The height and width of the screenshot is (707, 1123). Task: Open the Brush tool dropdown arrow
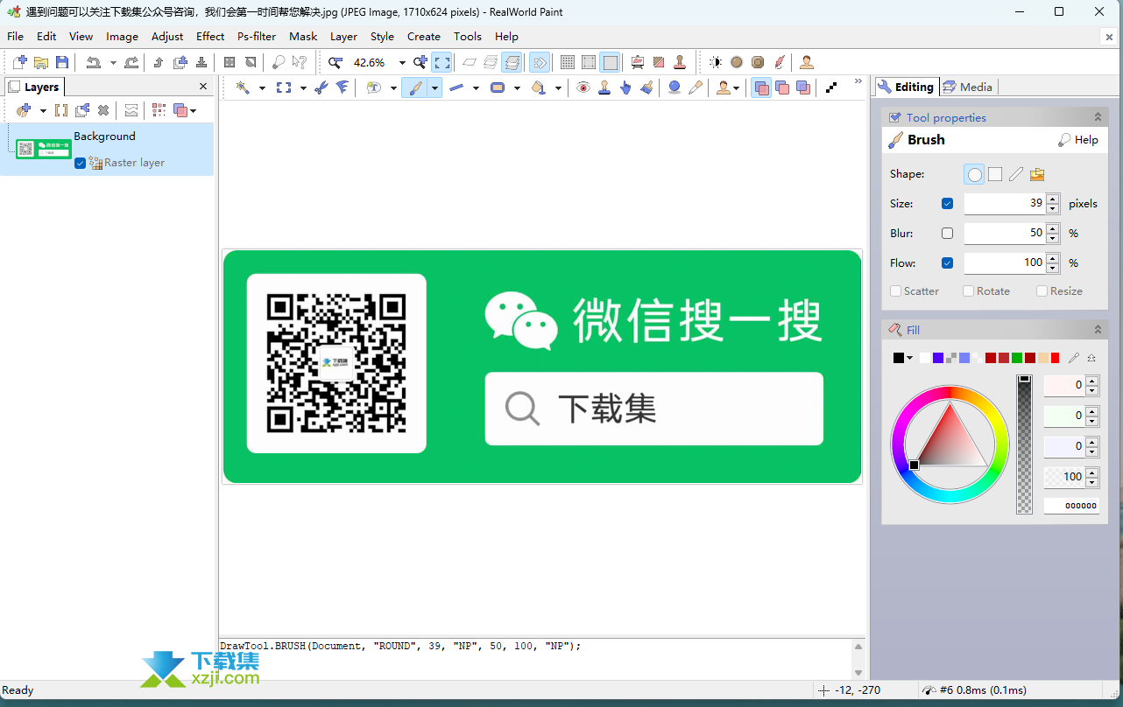(434, 87)
